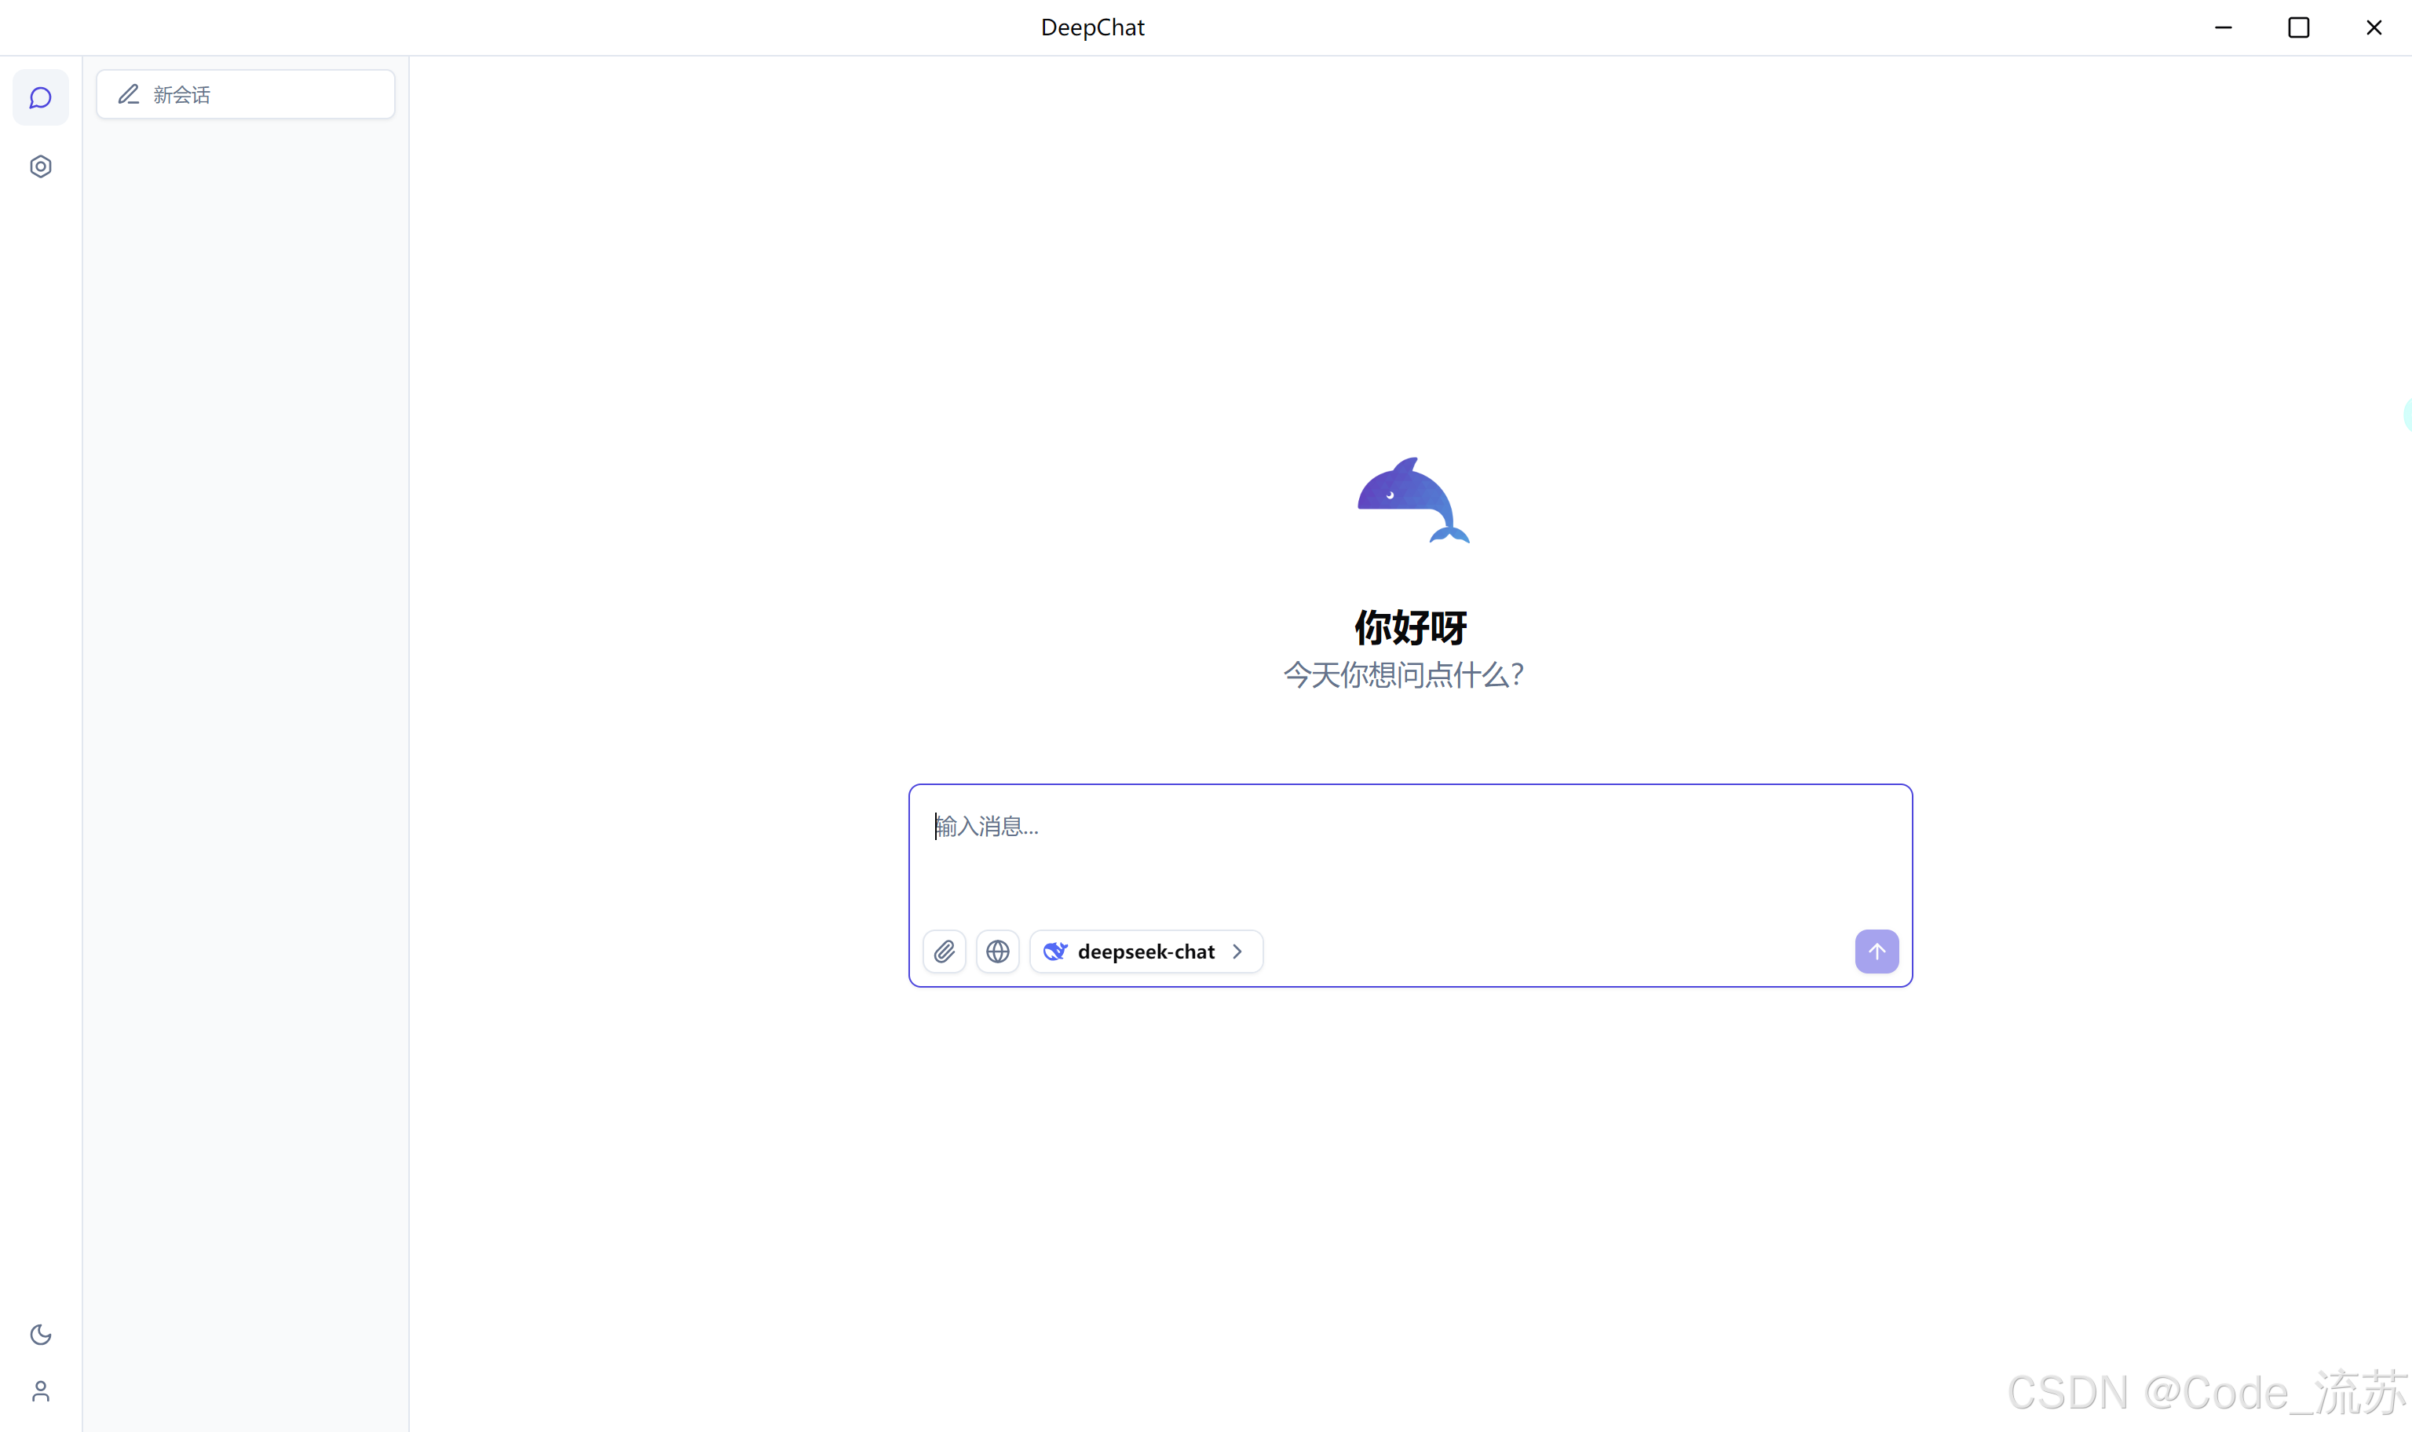Open settings via the hexagon gear icon
The image size is (2412, 1432).
(x=41, y=167)
